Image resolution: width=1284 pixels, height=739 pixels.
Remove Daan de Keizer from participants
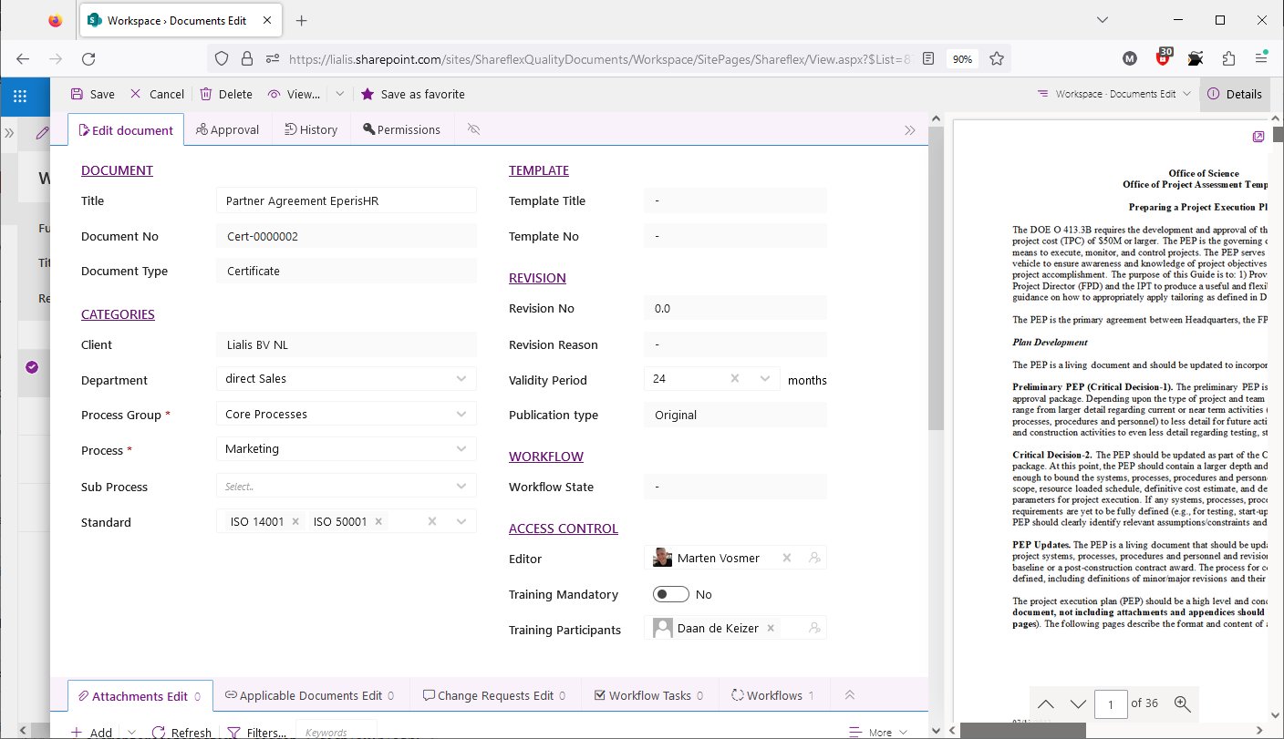(x=771, y=628)
